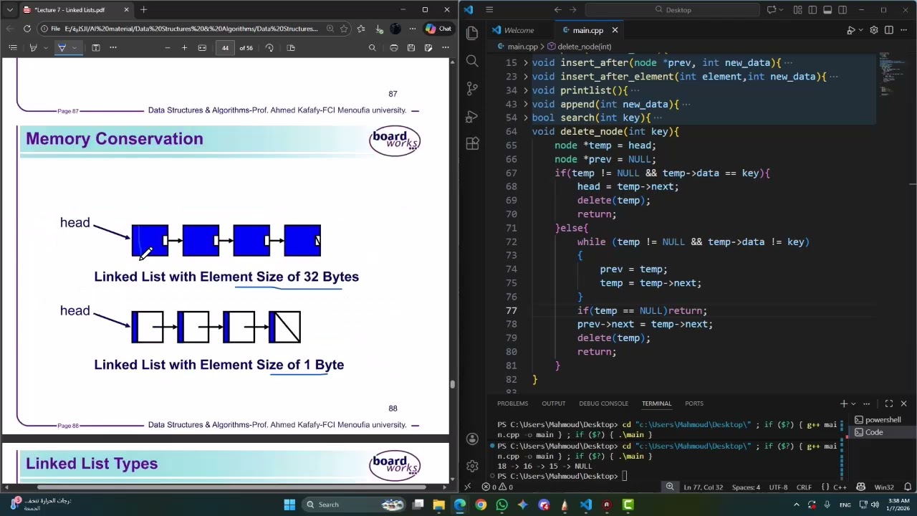Switch to the PROBLEMS panel tab

512,403
